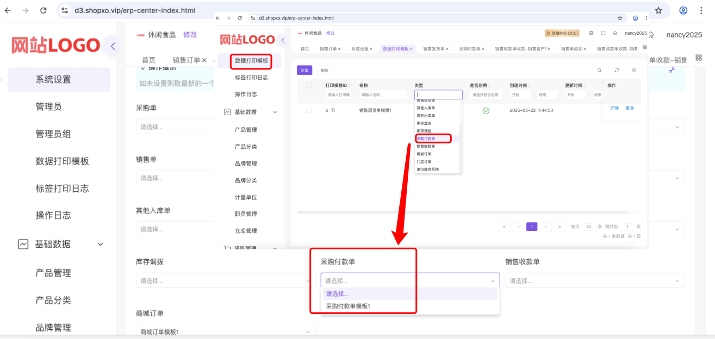Click the 到期时间 (永久) badge in inset header
Image resolution: width=715 pixels, height=339 pixels.
[x=562, y=33]
